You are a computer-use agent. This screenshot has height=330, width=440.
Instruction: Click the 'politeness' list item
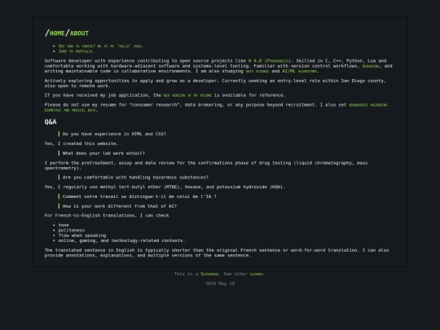(x=71, y=231)
